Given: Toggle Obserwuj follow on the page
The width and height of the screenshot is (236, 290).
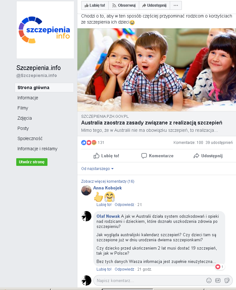Looking at the screenshot, I should click(124, 5).
